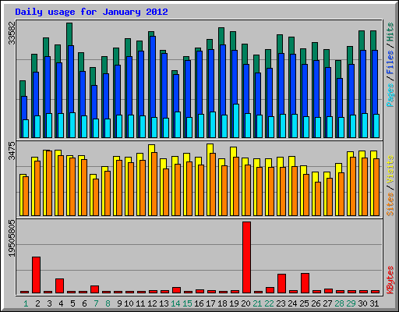Click green weekend day label 28
399x312 pixels.
pos(339,303)
